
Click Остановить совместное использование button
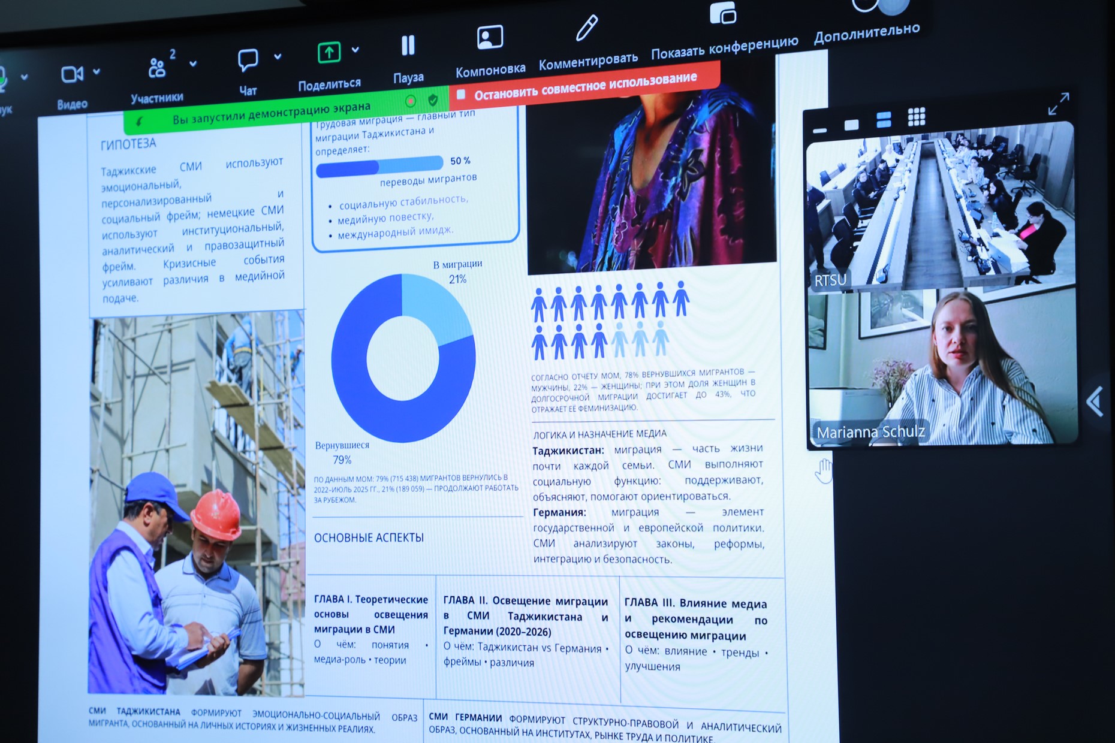(x=584, y=87)
